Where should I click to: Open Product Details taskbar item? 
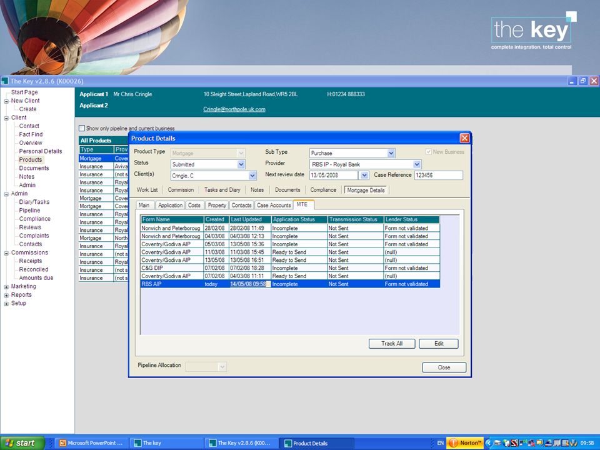(317, 443)
